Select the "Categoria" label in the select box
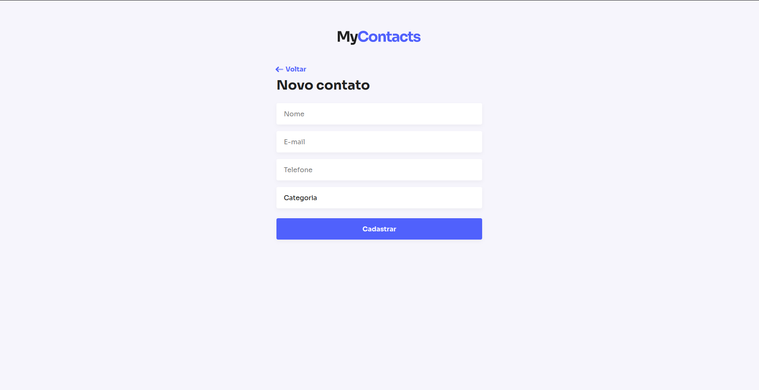 (x=300, y=198)
